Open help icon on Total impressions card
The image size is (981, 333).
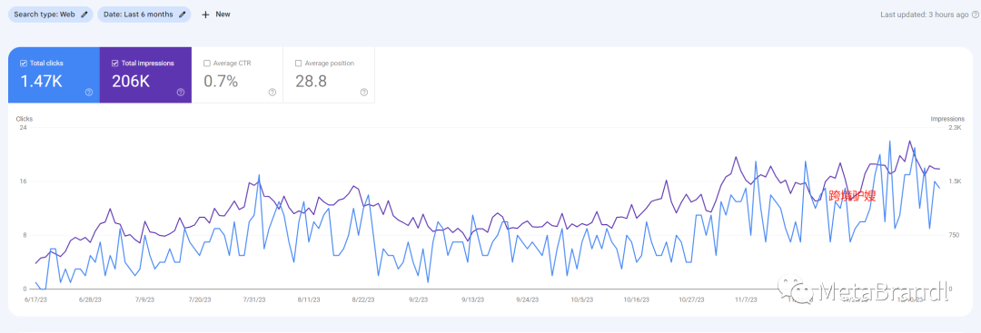click(180, 93)
